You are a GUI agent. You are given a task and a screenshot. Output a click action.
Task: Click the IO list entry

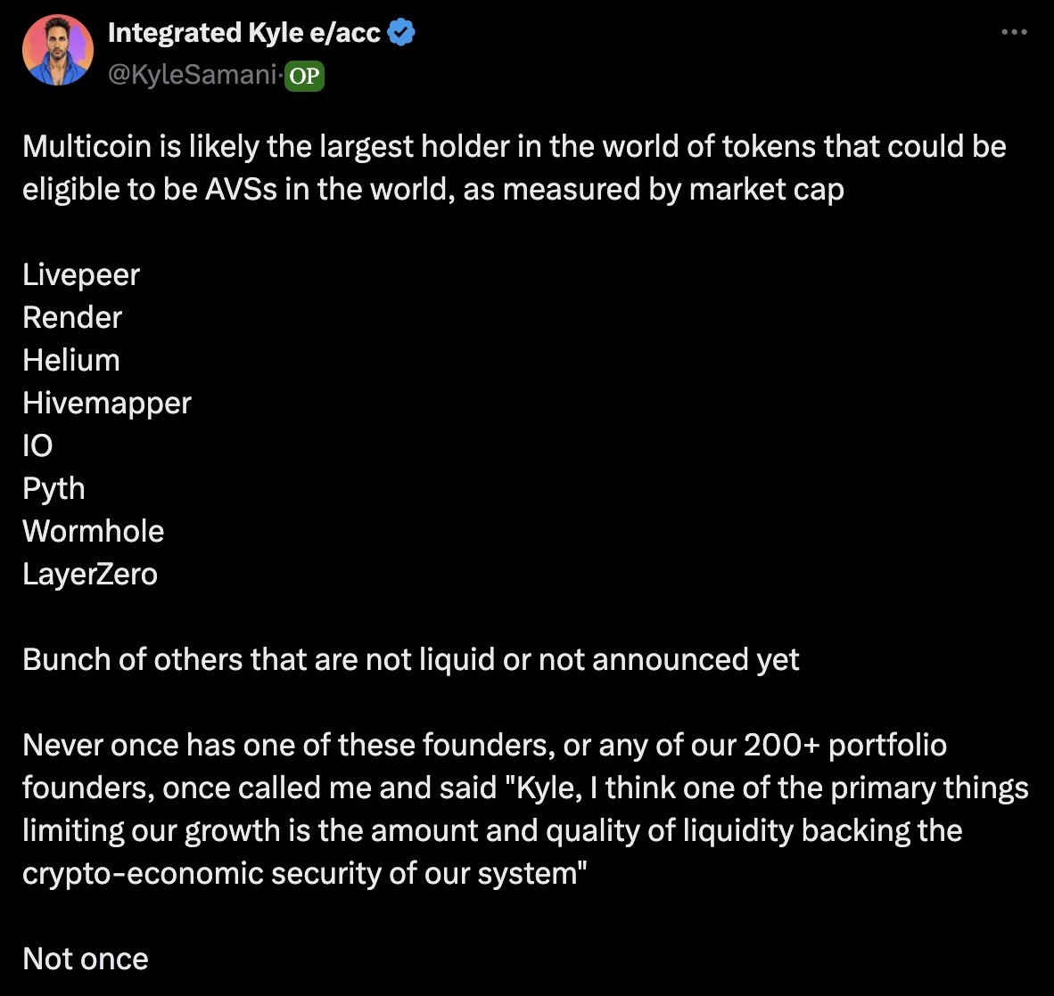(37, 445)
